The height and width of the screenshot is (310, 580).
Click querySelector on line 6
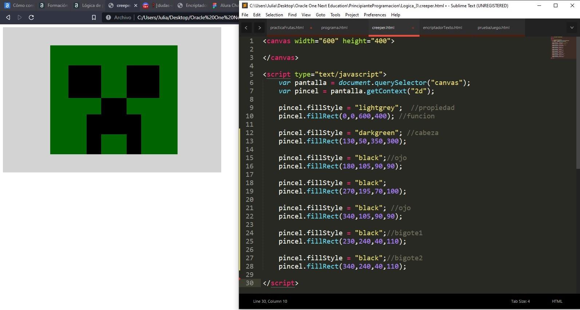401,83
